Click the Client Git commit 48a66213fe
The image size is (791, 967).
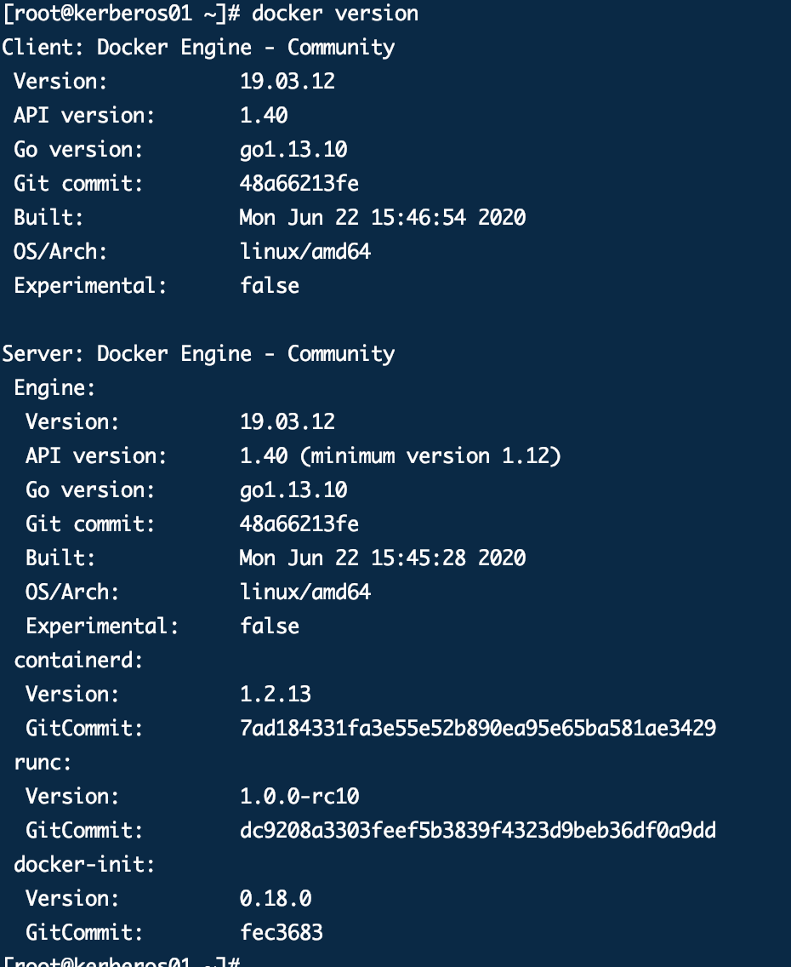[x=299, y=184]
